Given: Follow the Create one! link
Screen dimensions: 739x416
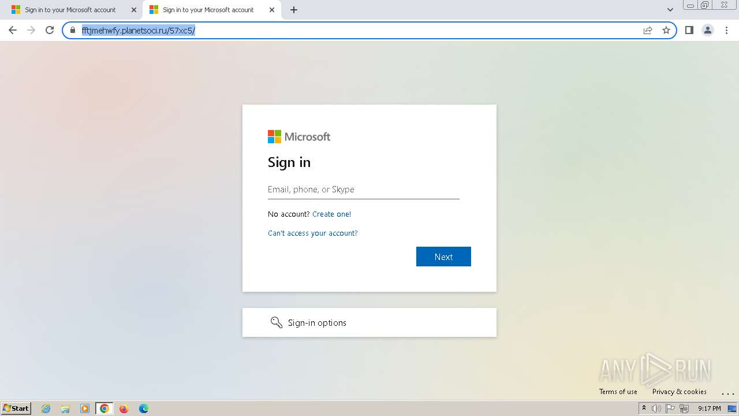Looking at the screenshot, I should coord(331,214).
